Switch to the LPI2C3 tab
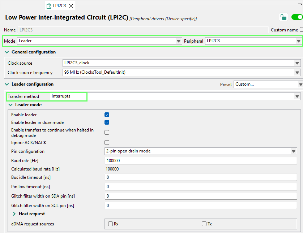The height and width of the screenshot is (233, 303). 59,6
